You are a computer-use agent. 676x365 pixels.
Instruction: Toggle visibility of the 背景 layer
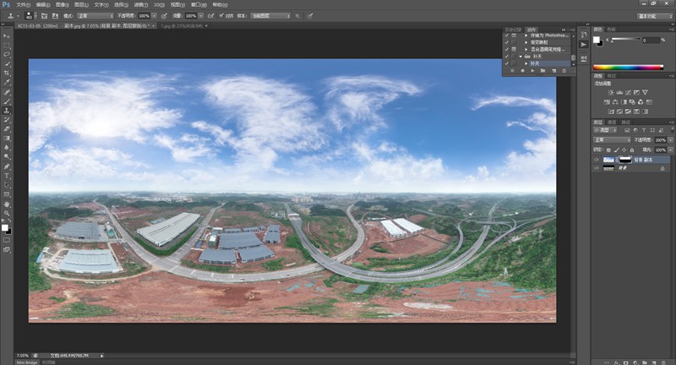(597, 169)
